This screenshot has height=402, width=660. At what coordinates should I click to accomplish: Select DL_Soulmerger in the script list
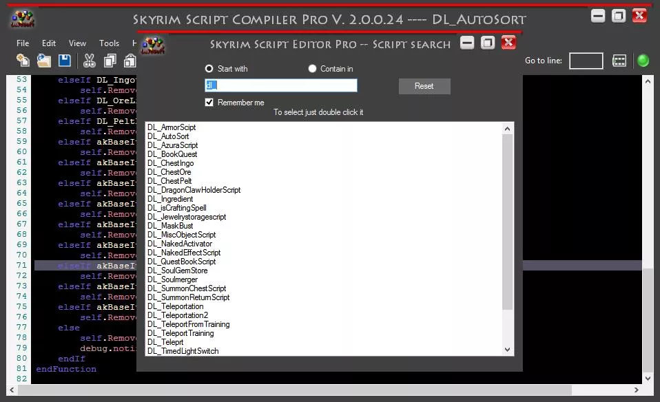pyautogui.click(x=172, y=279)
